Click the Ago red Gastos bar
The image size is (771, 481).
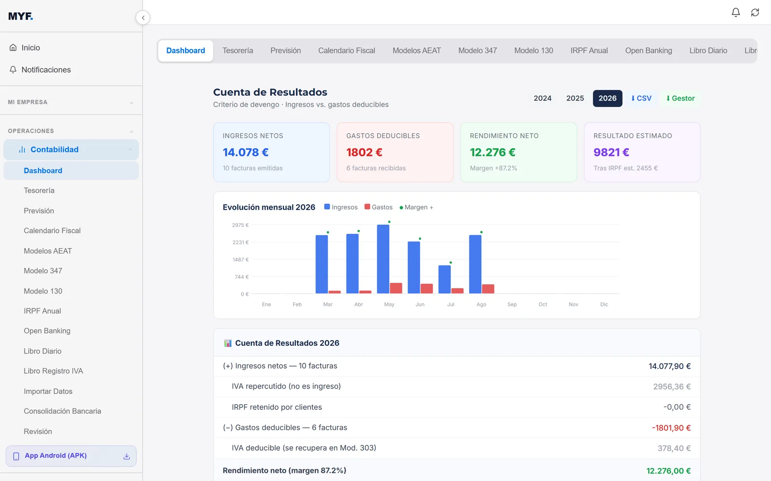coord(488,289)
